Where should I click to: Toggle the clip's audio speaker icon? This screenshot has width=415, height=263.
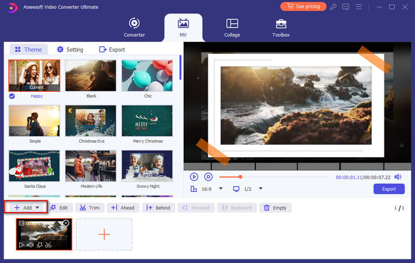pos(30,245)
